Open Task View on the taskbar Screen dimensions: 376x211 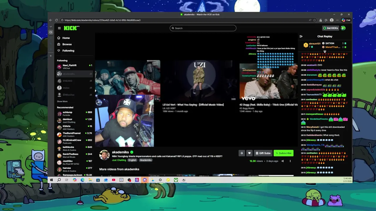coord(67,180)
